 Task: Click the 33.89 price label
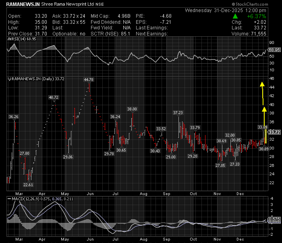(263, 127)
